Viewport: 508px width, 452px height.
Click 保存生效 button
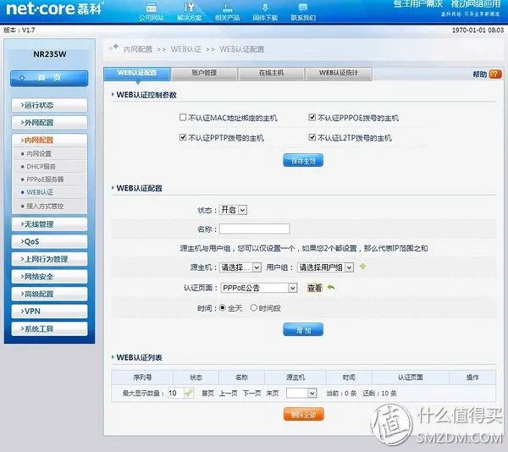[x=303, y=161]
